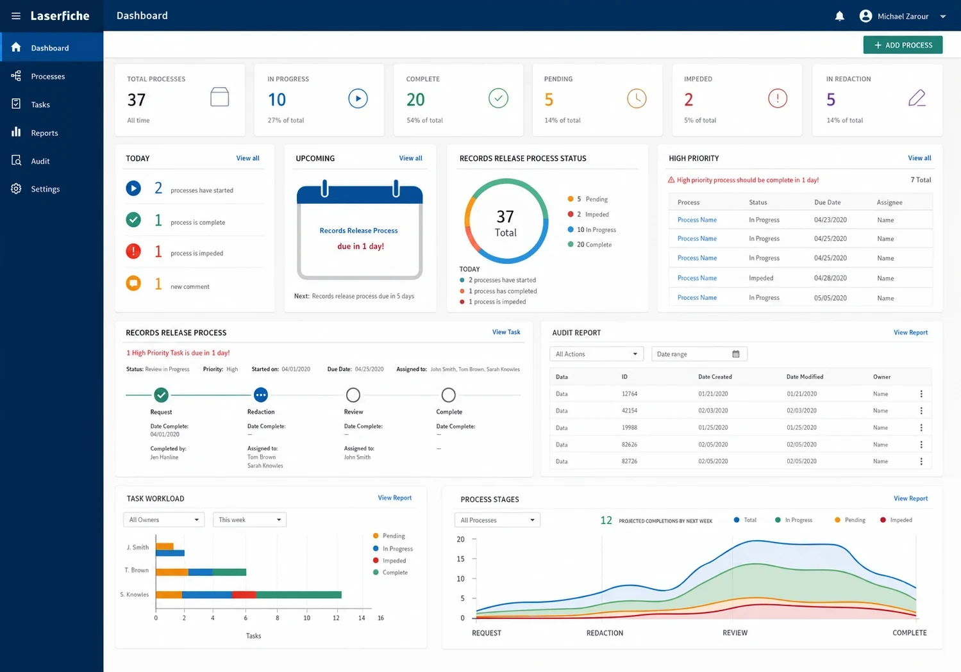Click the Records Release Process calendar card
This screenshot has width=961, height=672.
point(360,231)
